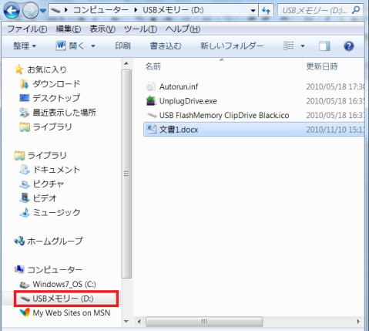Open the ツール(T) menu

click(141, 29)
